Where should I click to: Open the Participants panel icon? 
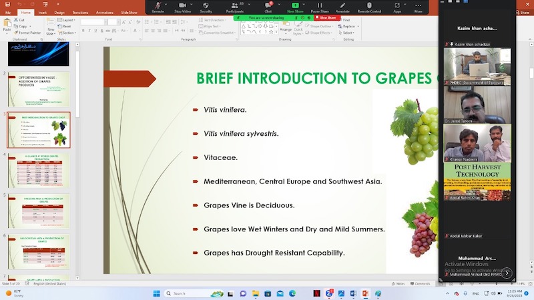[x=234, y=6]
